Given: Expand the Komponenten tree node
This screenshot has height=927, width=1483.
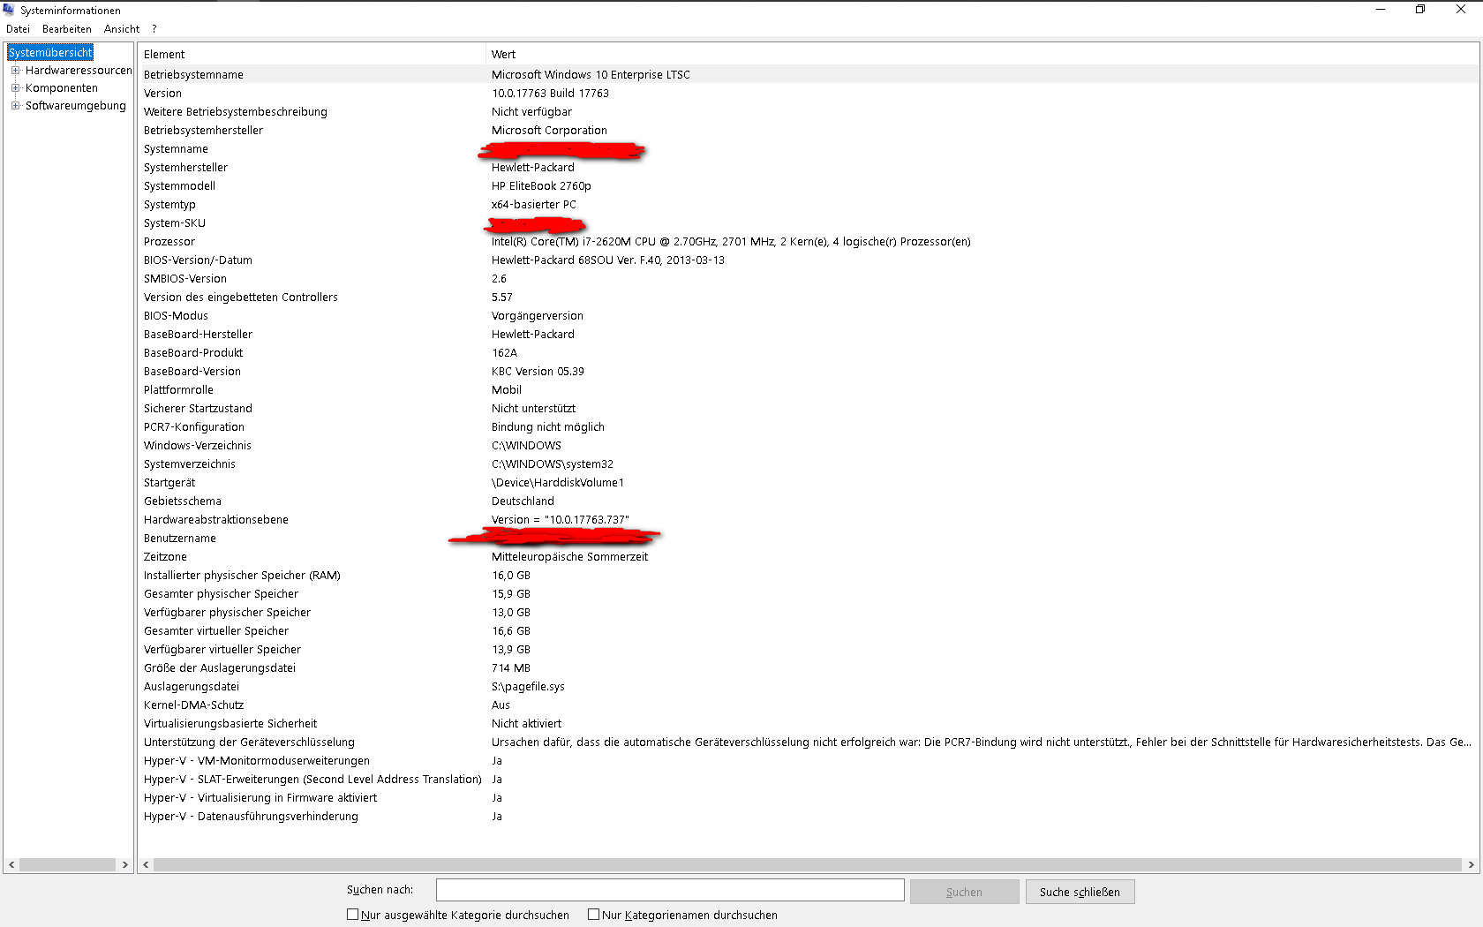Looking at the screenshot, I should pos(15,88).
